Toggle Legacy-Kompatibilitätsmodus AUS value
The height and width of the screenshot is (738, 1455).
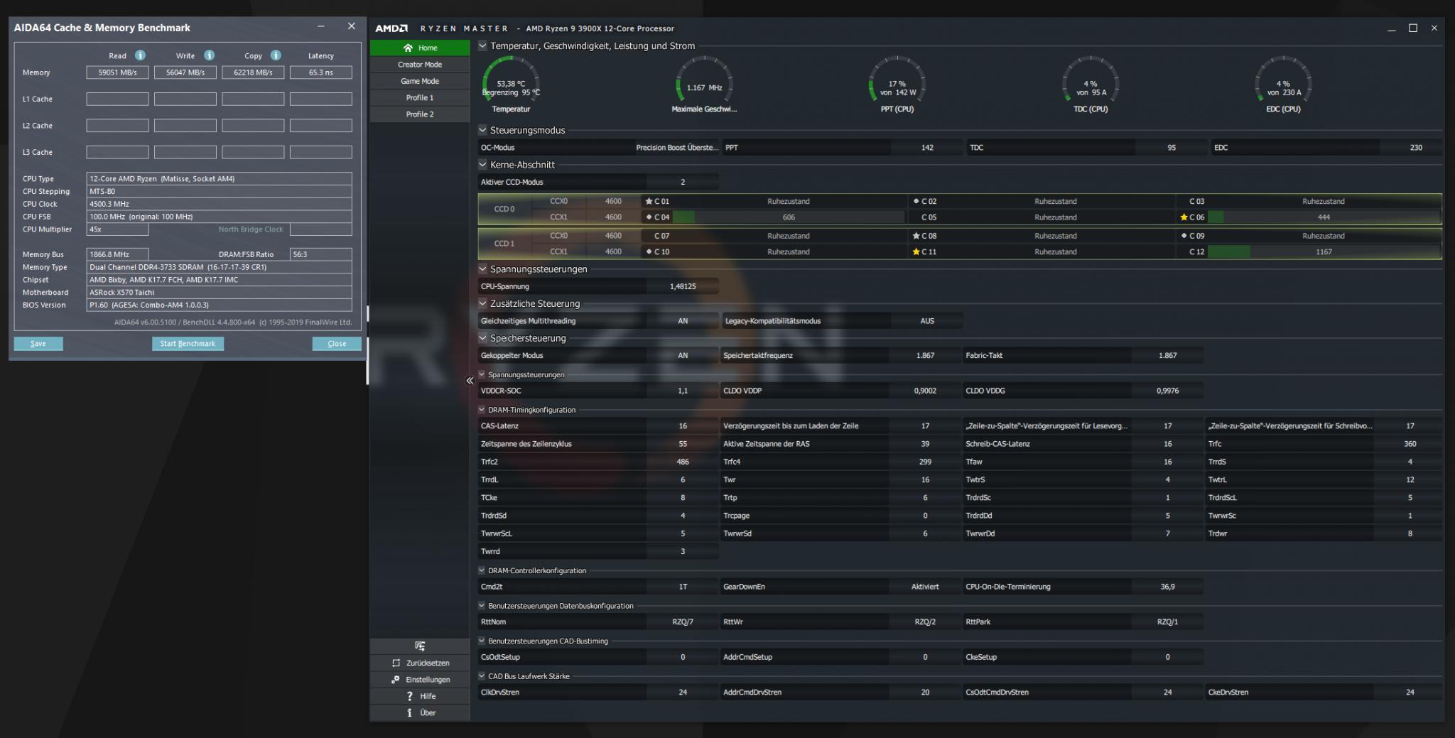tap(927, 321)
